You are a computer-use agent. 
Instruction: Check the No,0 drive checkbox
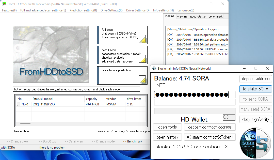click(19, 104)
